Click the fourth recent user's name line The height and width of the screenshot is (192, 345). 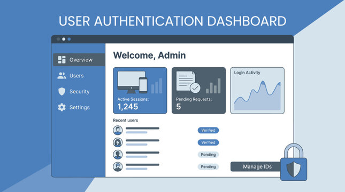[142, 165]
